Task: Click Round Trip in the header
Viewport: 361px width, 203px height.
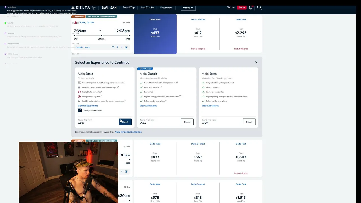Action: tap(129, 8)
